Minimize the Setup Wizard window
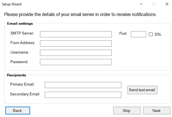Image resolution: width=172 pixels, height=117 pixels. [x=141, y=4]
